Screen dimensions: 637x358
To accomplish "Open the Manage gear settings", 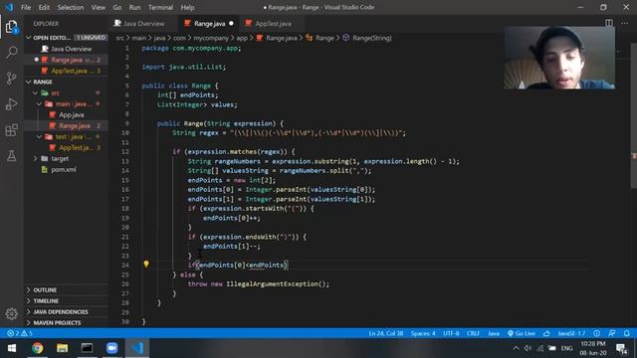I will pyautogui.click(x=11, y=313).
